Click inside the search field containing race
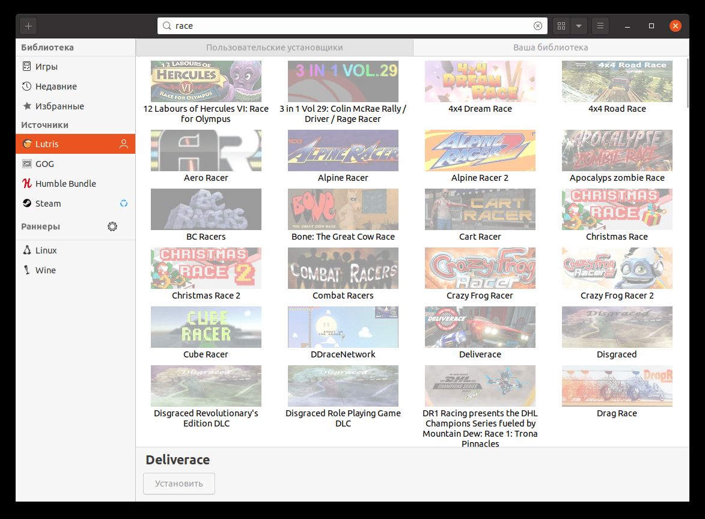Image resolution: width=705 pixels, height=519 pixels. point(352,26)
